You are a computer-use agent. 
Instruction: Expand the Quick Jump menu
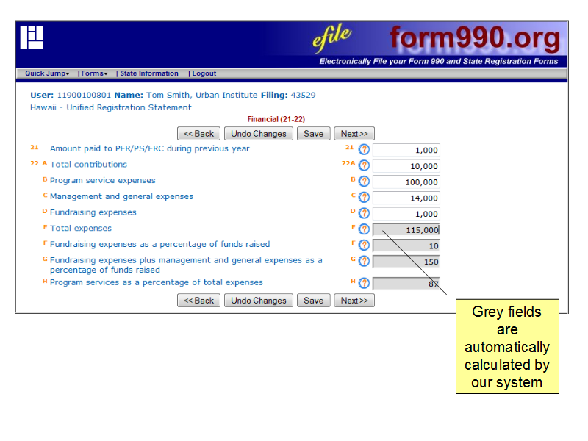pyautogui.click(x=47, y=73)
